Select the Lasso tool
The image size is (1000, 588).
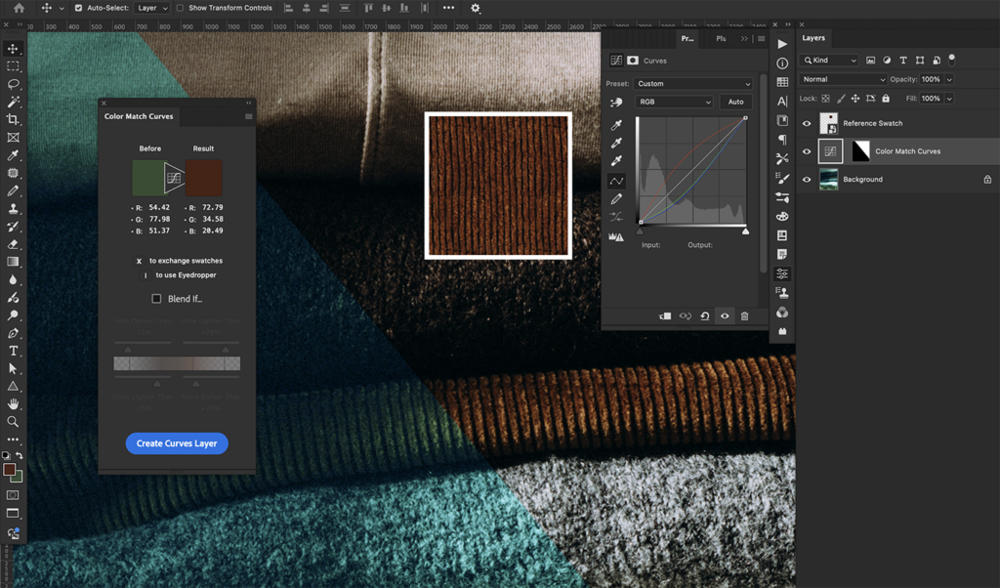(14, 84)
